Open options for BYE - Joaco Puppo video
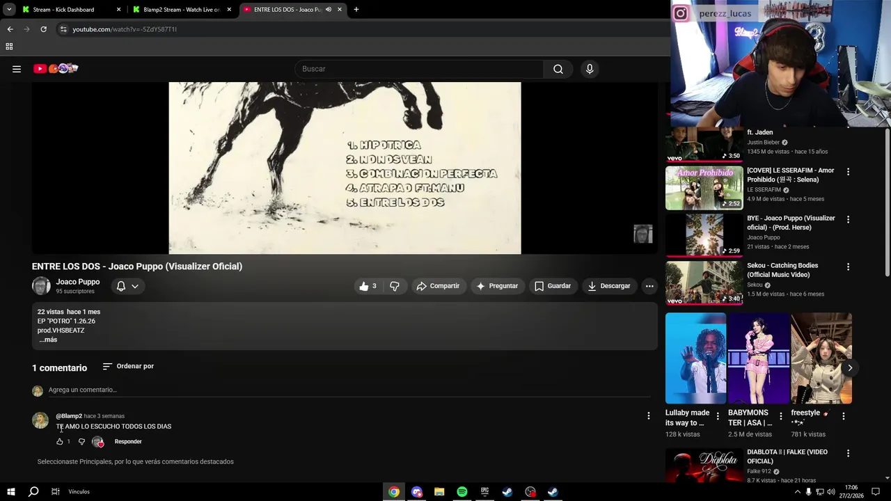891x501 pixels. tap(848, 219)
